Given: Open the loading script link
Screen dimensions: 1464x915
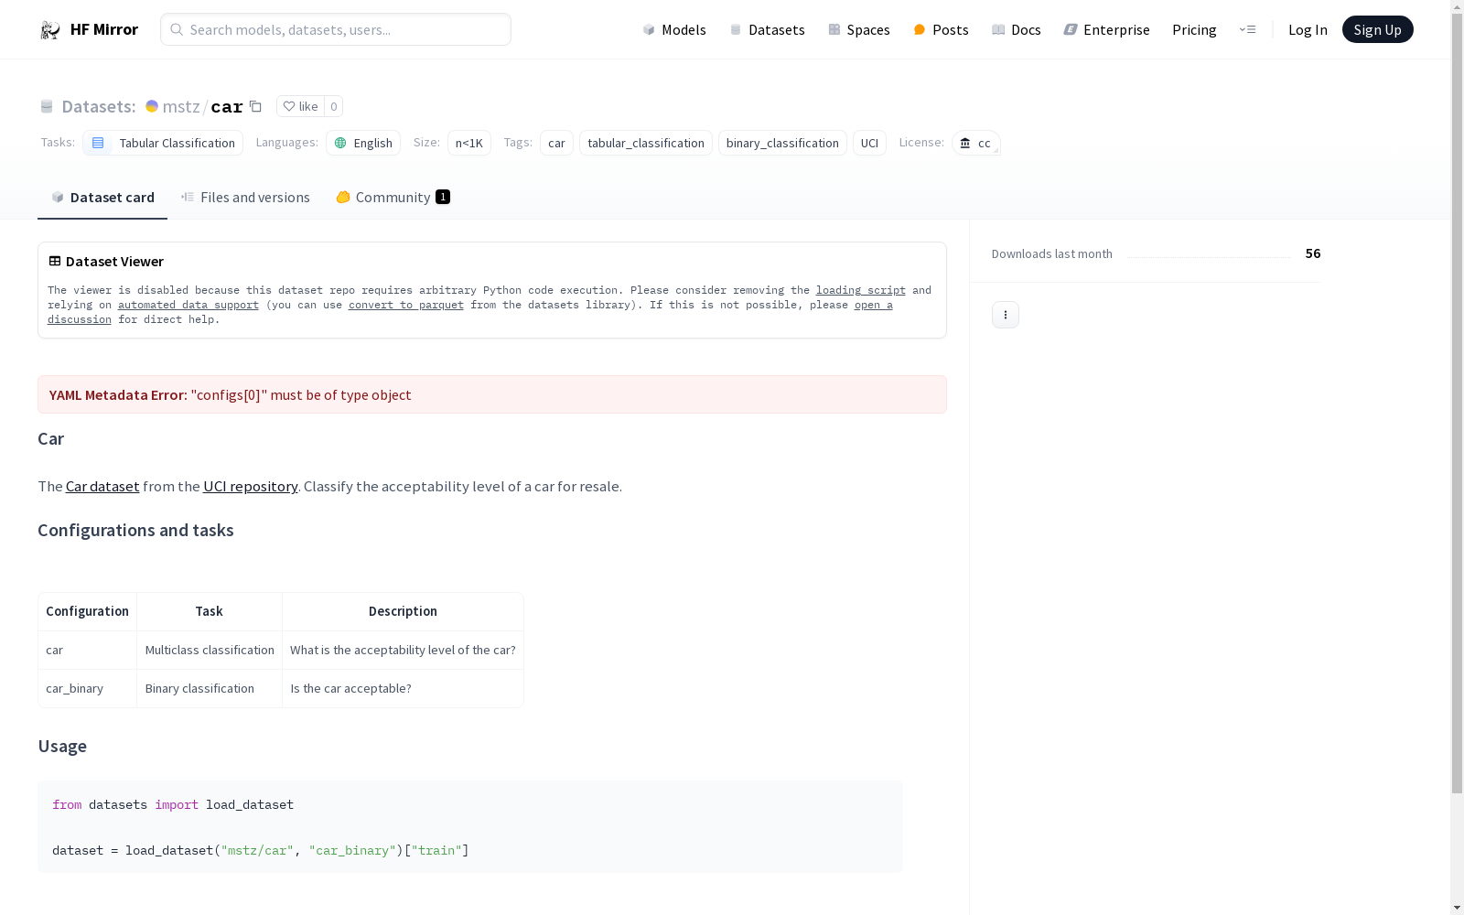Looking at the screenshot, I should click(x=861, y=290).
